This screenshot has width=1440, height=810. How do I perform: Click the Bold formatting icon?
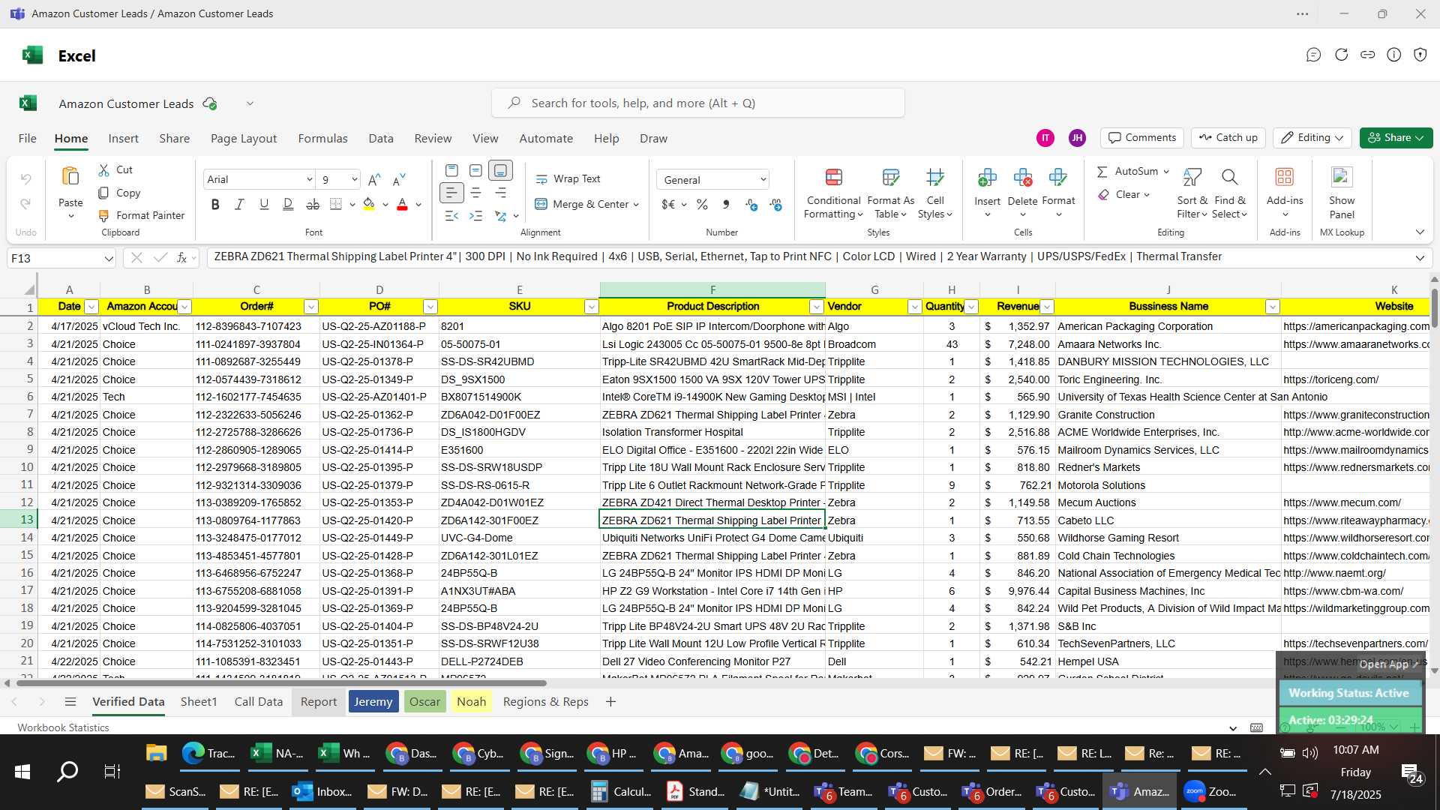(215, 204)
